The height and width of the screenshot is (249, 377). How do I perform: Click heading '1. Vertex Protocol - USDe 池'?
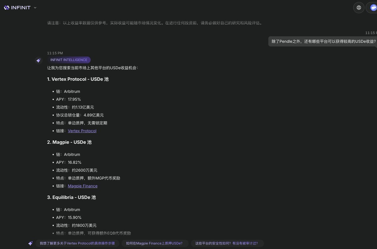click(x=78, y=79)
